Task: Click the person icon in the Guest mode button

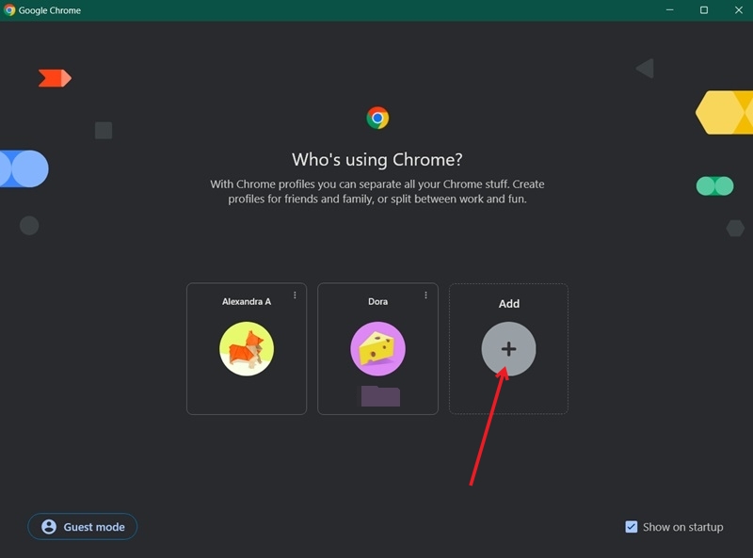Action: (48, 527)
